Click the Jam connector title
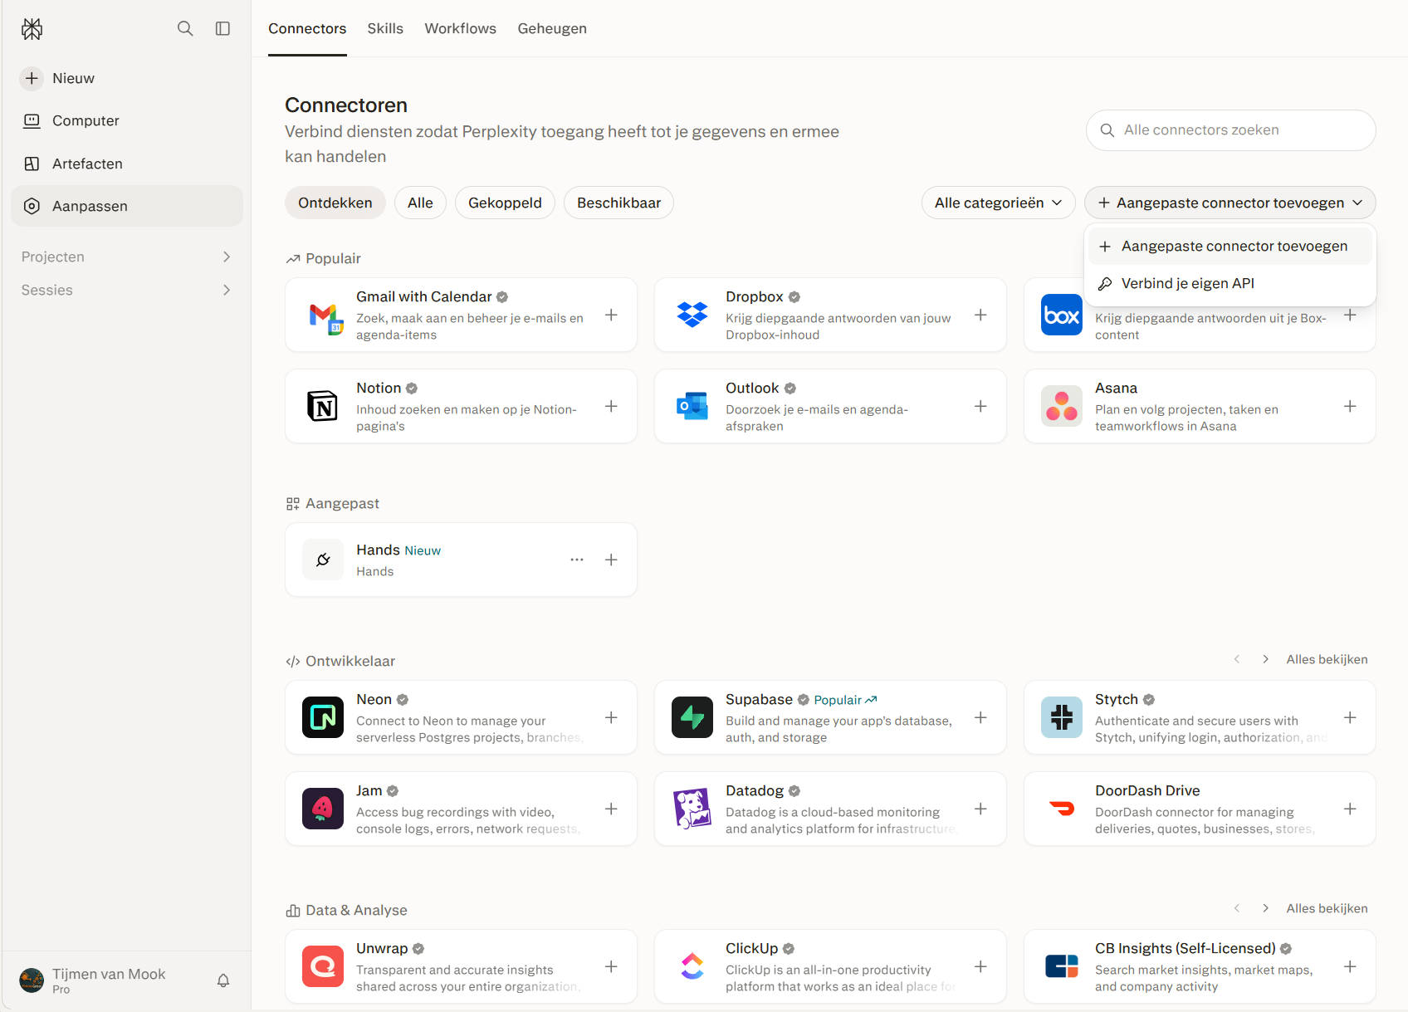 (369, 790)
